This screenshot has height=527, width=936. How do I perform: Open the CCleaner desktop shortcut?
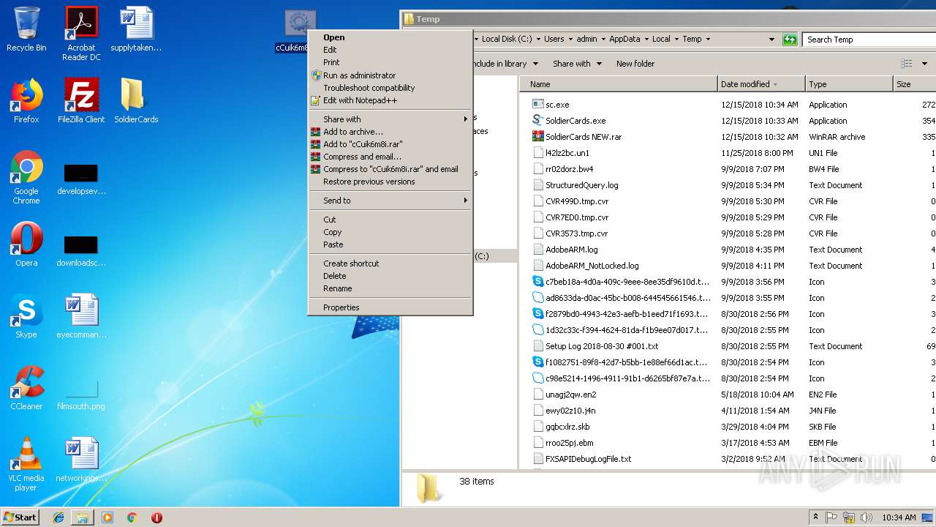pyautogui.click(x=26, y=389)
